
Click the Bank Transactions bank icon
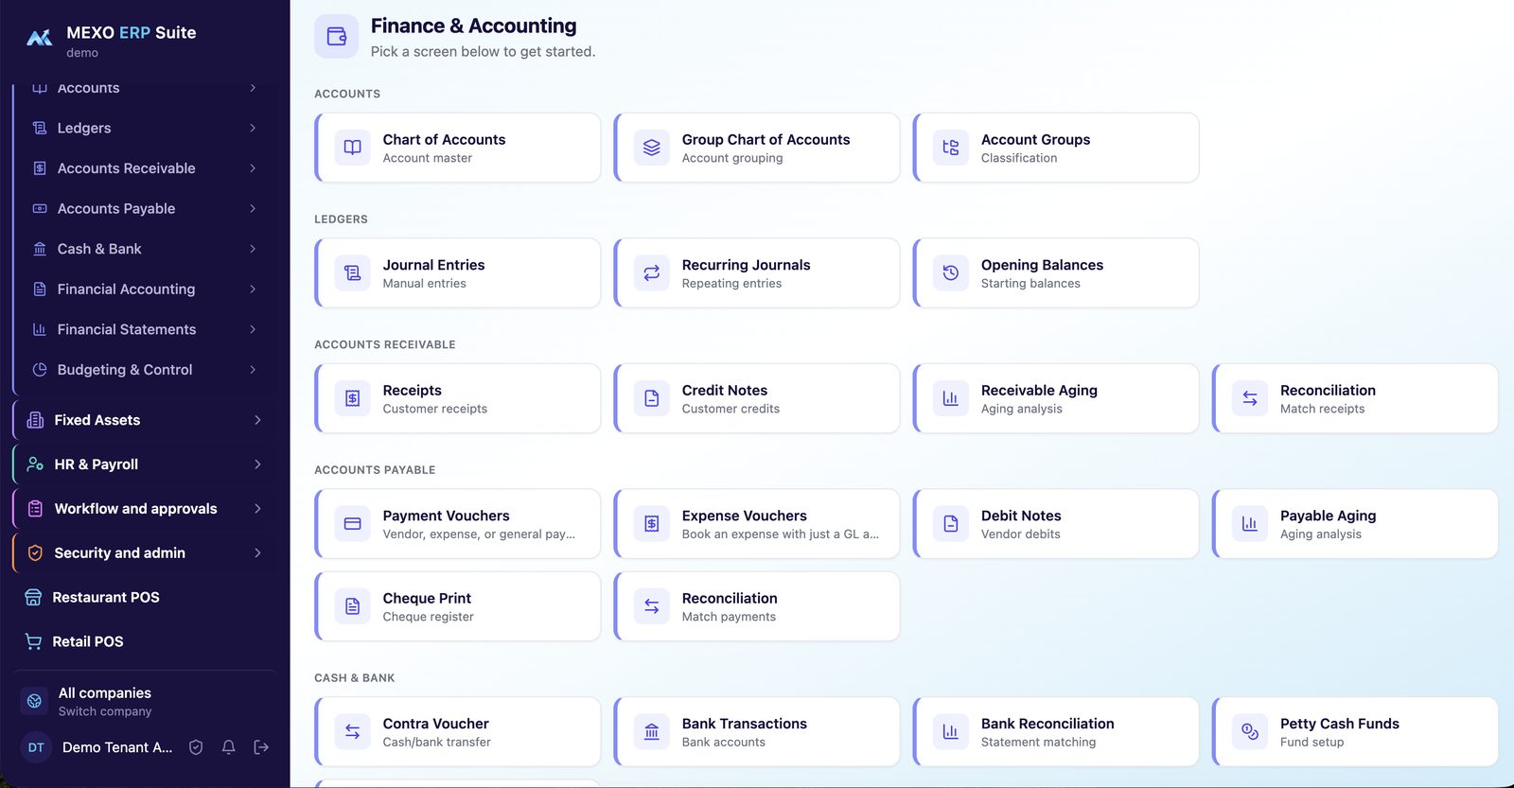(652, 732)
